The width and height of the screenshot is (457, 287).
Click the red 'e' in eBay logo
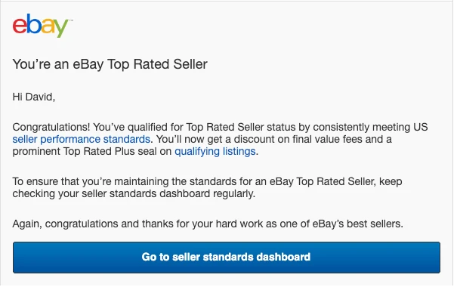[19, 26]
